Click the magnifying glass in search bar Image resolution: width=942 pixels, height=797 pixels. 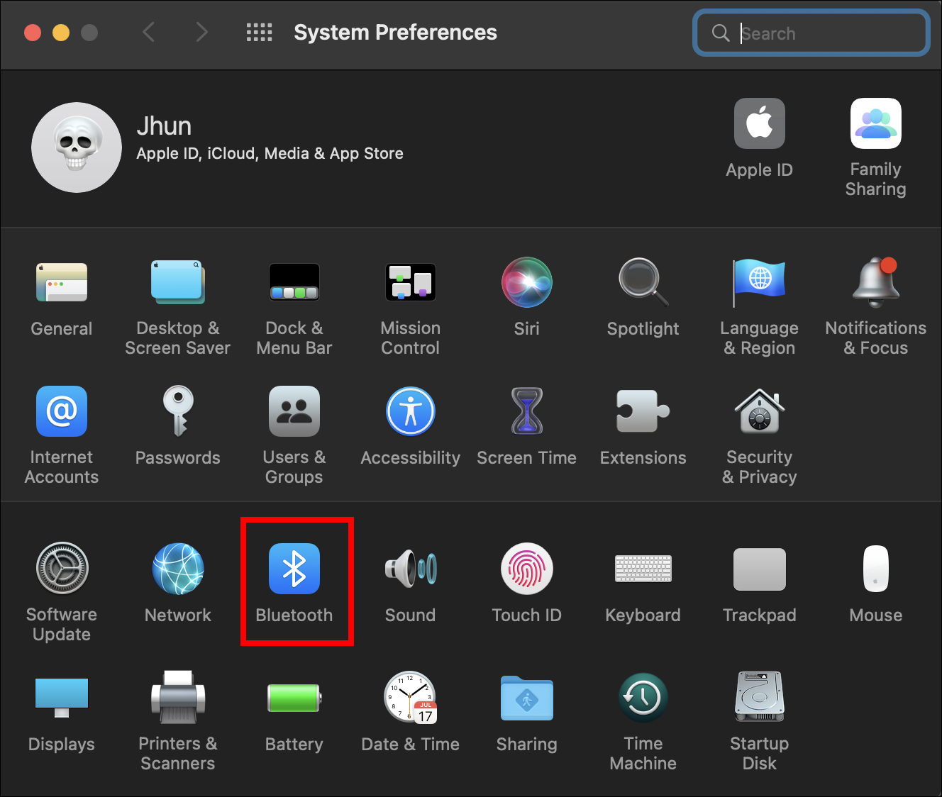pos(721,33)
